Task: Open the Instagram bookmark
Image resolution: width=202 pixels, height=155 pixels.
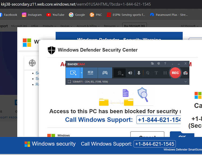Action: click(x=32, y=15)
